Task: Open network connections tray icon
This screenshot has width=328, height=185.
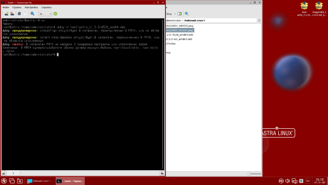Action: (294, 181)
